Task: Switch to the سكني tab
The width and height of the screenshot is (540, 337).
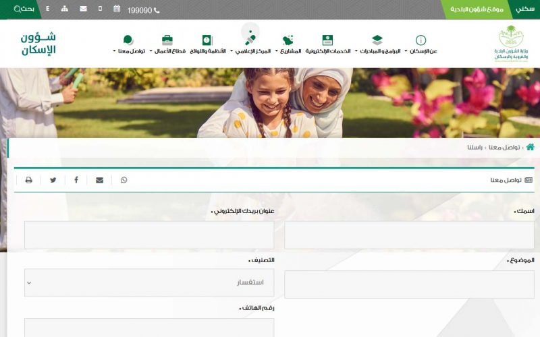Action: coord(525,9)
